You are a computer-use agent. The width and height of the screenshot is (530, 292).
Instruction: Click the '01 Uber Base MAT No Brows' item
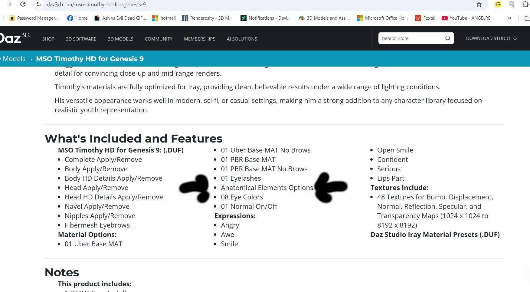coord(266,150)
